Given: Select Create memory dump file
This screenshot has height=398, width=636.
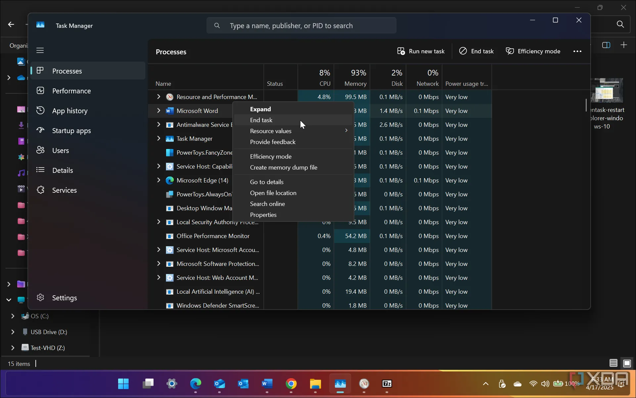Looking at the screenshot, I should tap(284, 168).
